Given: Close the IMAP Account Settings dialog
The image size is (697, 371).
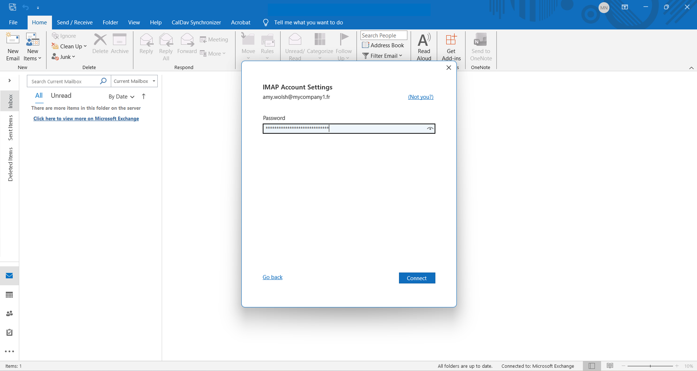Looking at the screenshot, I should (x=449, y=68).
